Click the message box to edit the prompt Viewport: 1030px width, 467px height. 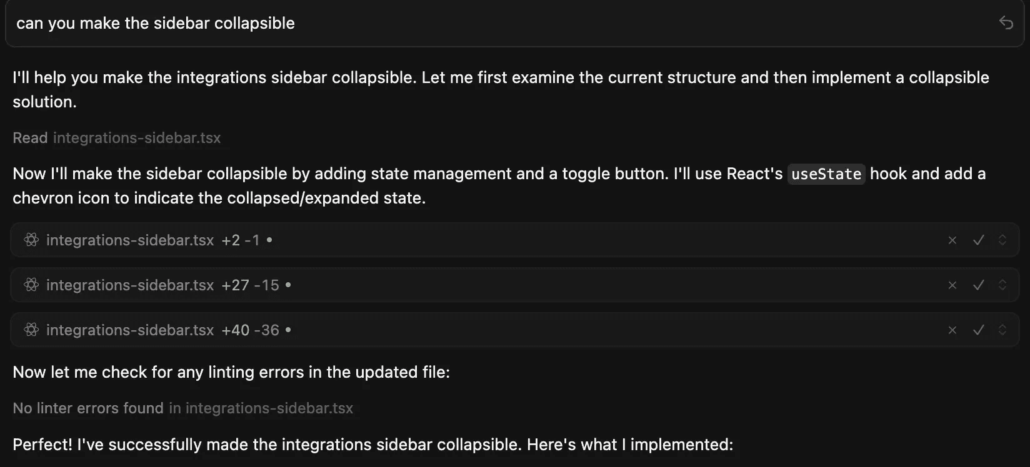pyautogui.click(x=437, y=24)
